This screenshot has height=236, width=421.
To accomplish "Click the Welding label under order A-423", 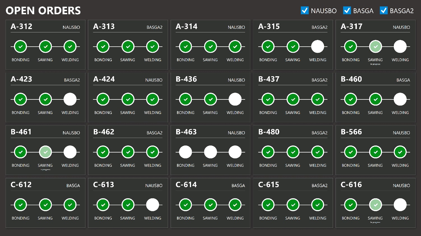I will pyautogui.click(x=70, y=113).
